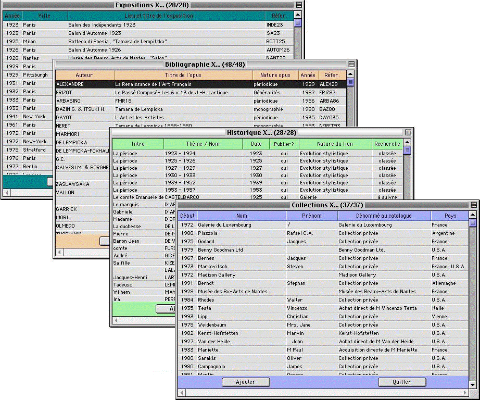This screenshot has height=400, width=480.
Task: Collapse the Historique window with its windowshade box
Action: coord(408,132)
